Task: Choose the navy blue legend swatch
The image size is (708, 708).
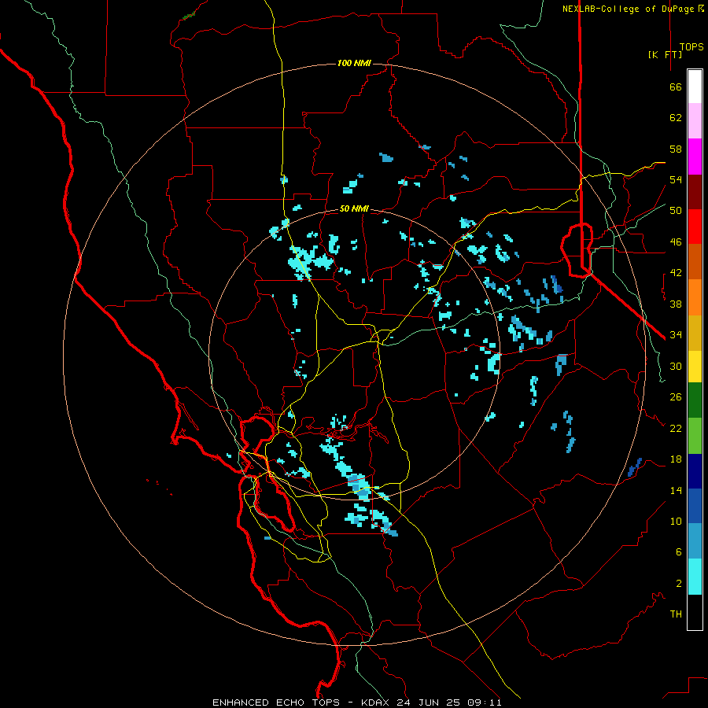Action: (695, 471)
